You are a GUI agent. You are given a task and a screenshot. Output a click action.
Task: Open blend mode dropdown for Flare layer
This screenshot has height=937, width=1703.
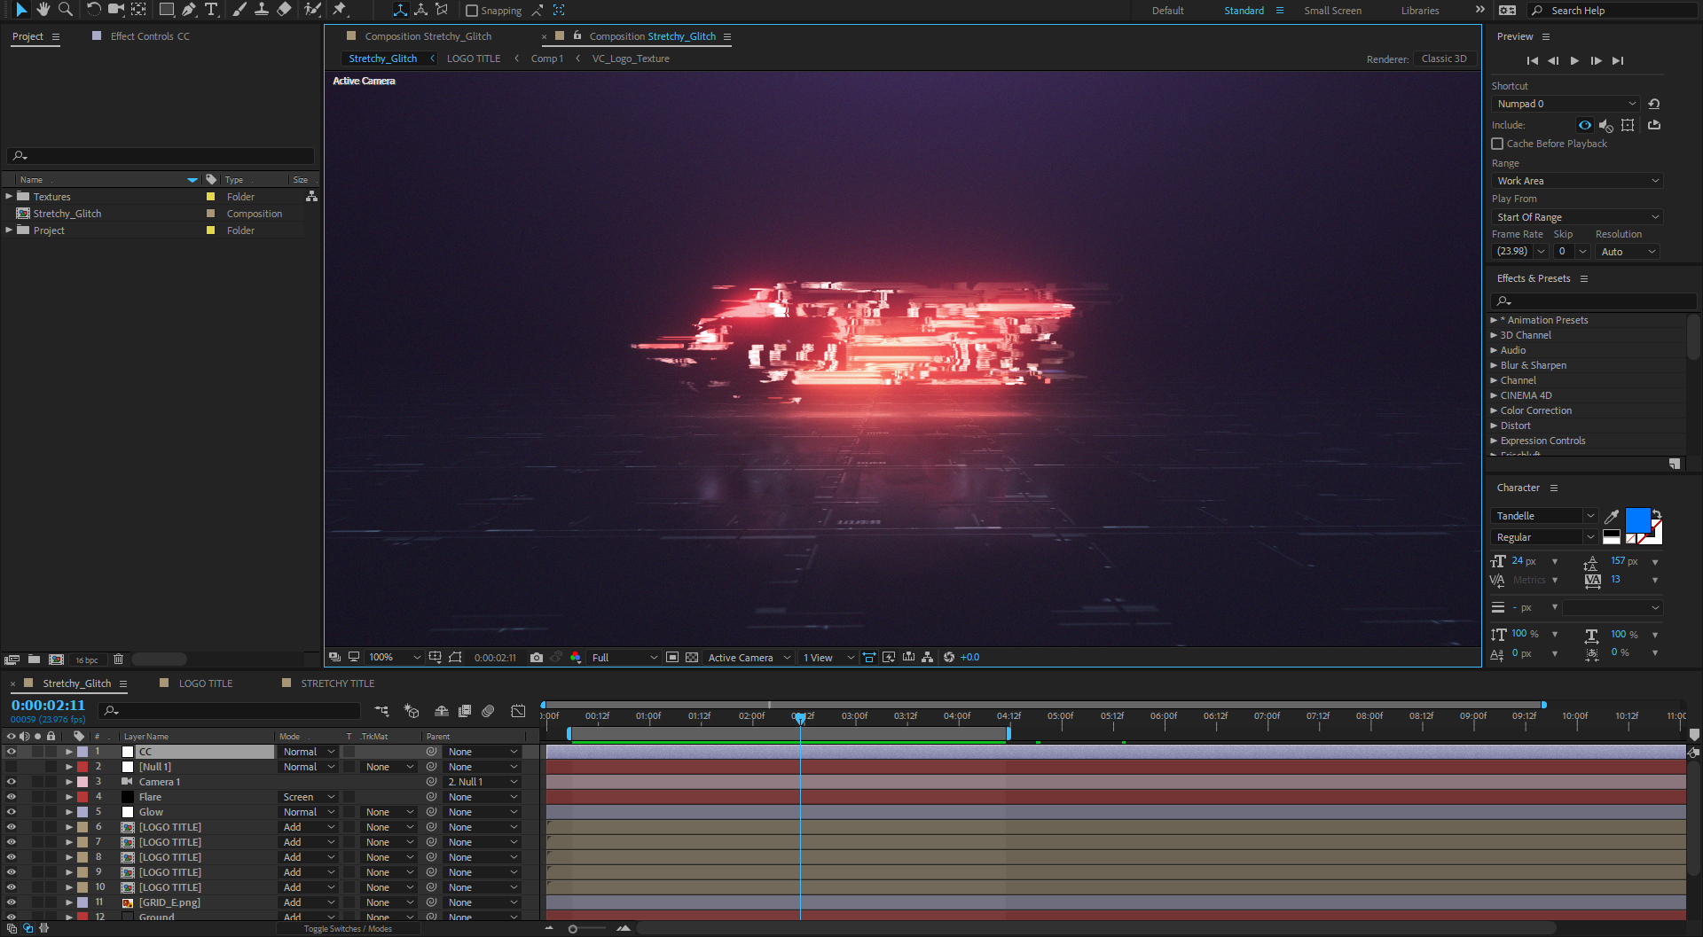[308, 797]
